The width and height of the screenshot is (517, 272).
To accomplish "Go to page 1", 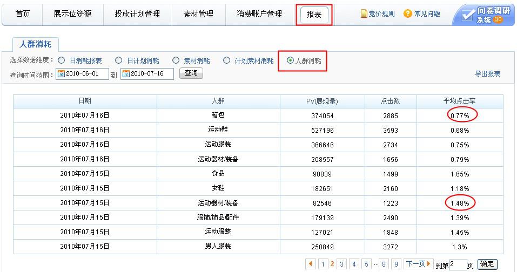I will [323, 264].
